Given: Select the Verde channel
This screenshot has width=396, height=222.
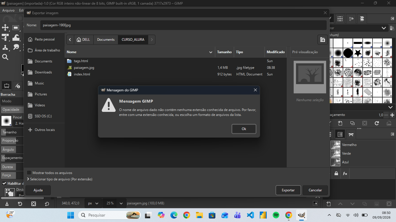Looking at the screenshot, I should [x=362, y=153].
